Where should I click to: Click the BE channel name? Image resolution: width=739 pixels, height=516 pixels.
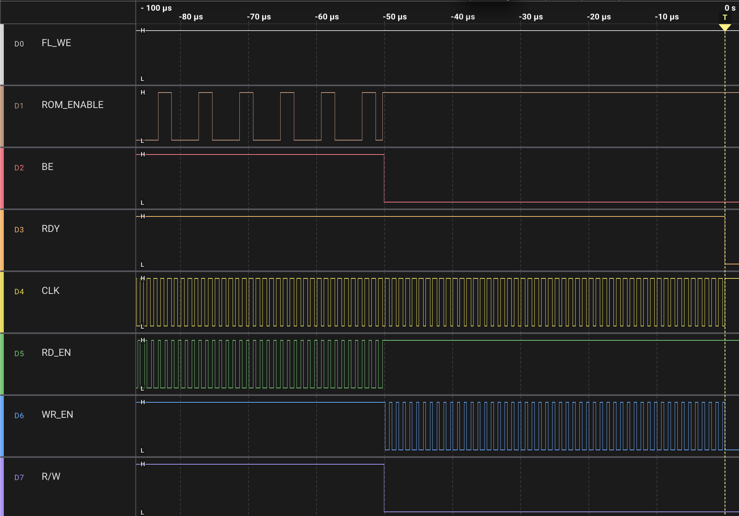click(x=47, y=167)
